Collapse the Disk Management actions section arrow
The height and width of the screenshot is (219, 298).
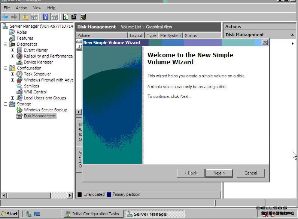(292, 35)
